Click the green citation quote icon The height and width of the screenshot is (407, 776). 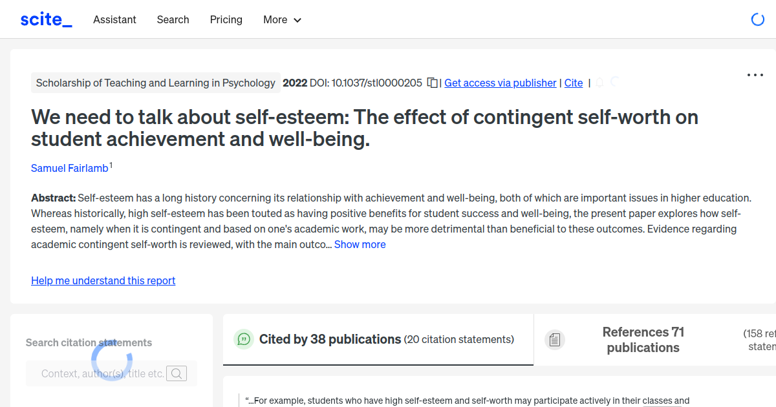[243, 339]
